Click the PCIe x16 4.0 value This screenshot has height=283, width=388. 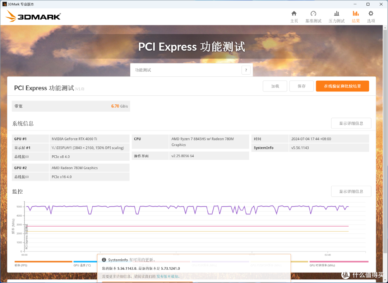pos(89,177)
